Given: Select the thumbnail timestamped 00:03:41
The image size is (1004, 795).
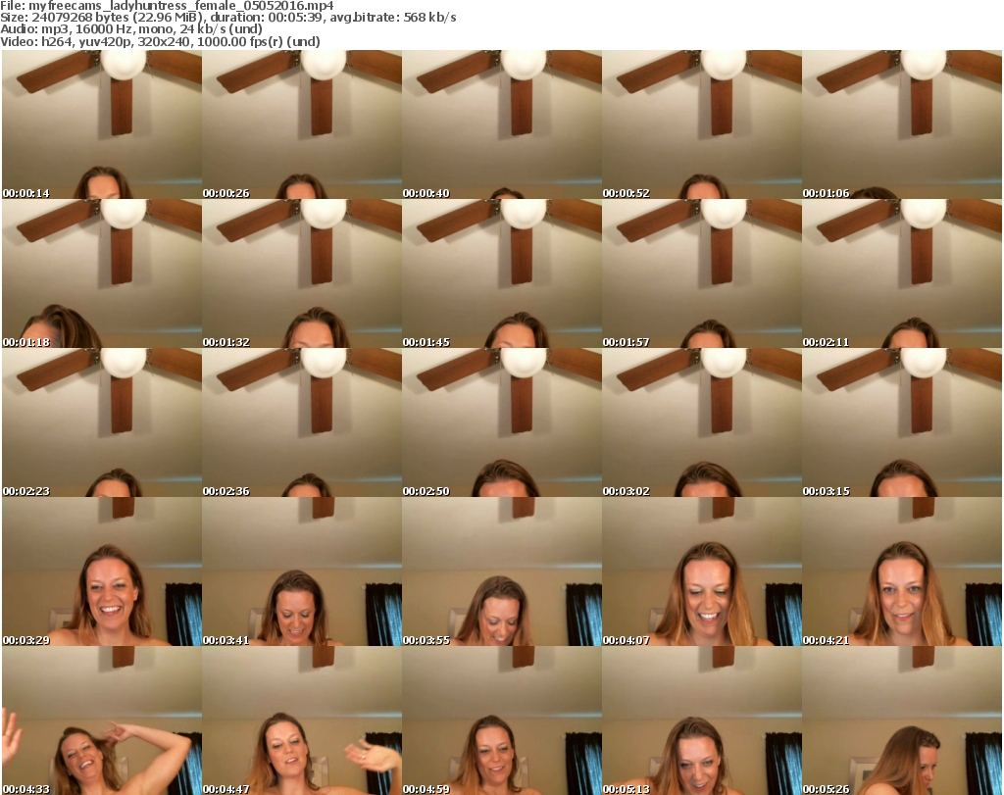Looking at the screenshot, I should (x=302, y=571).
